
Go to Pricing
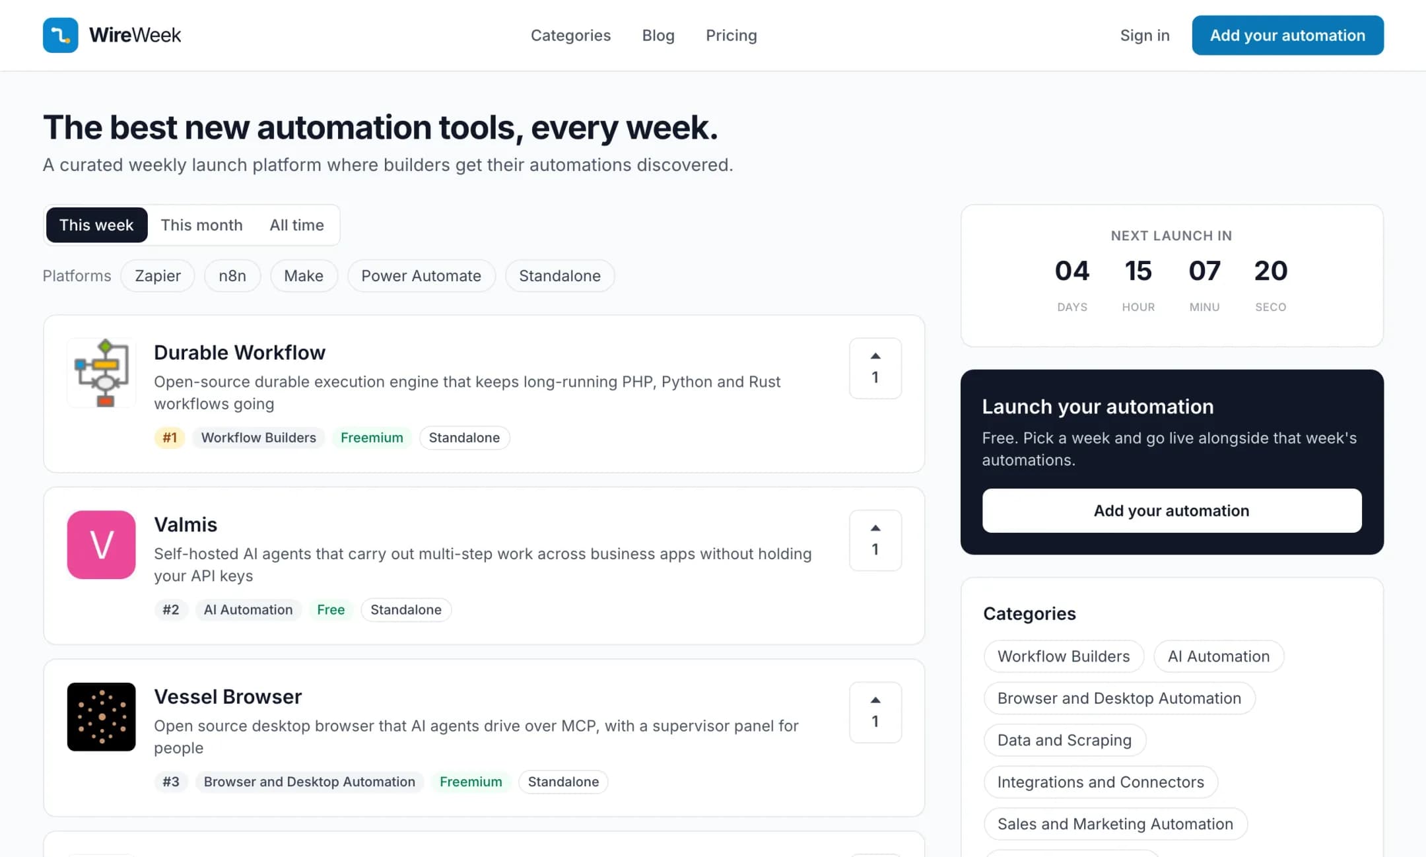pyautogui.click(x=731, y=35)
